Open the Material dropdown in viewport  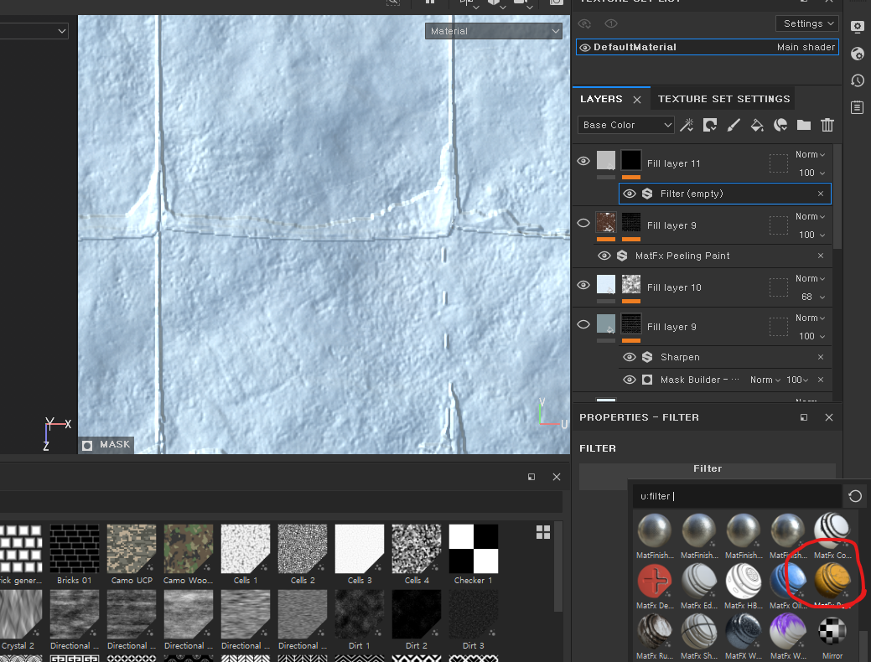494,31
